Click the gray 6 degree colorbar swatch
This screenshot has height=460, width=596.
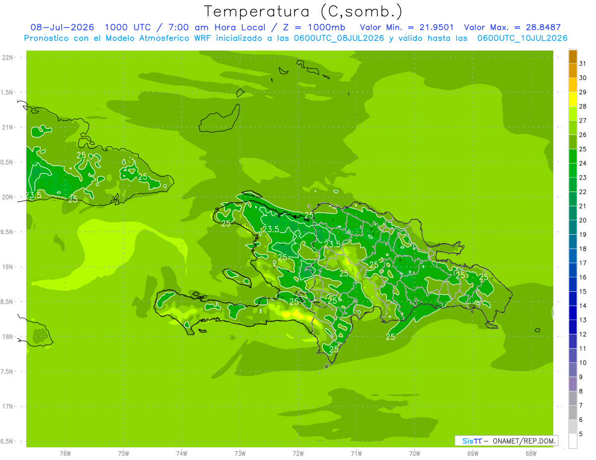(x=573, y=413)
